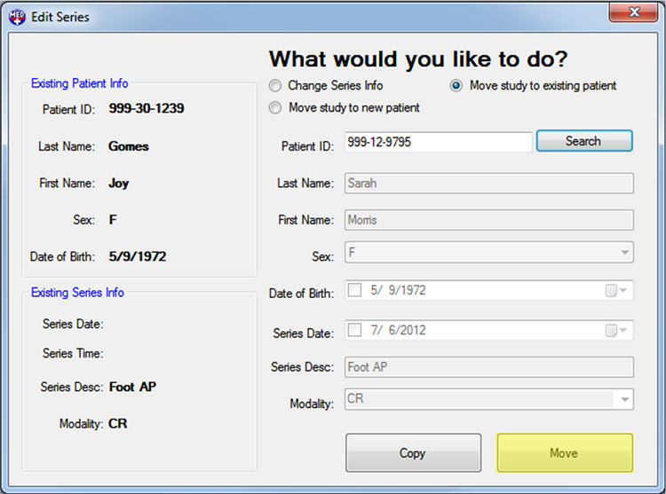Screen dimensions: 666x494
Task: Click the Series Desc field showing Foot AP
Action: pyautogui.click(x=488, y=367)
